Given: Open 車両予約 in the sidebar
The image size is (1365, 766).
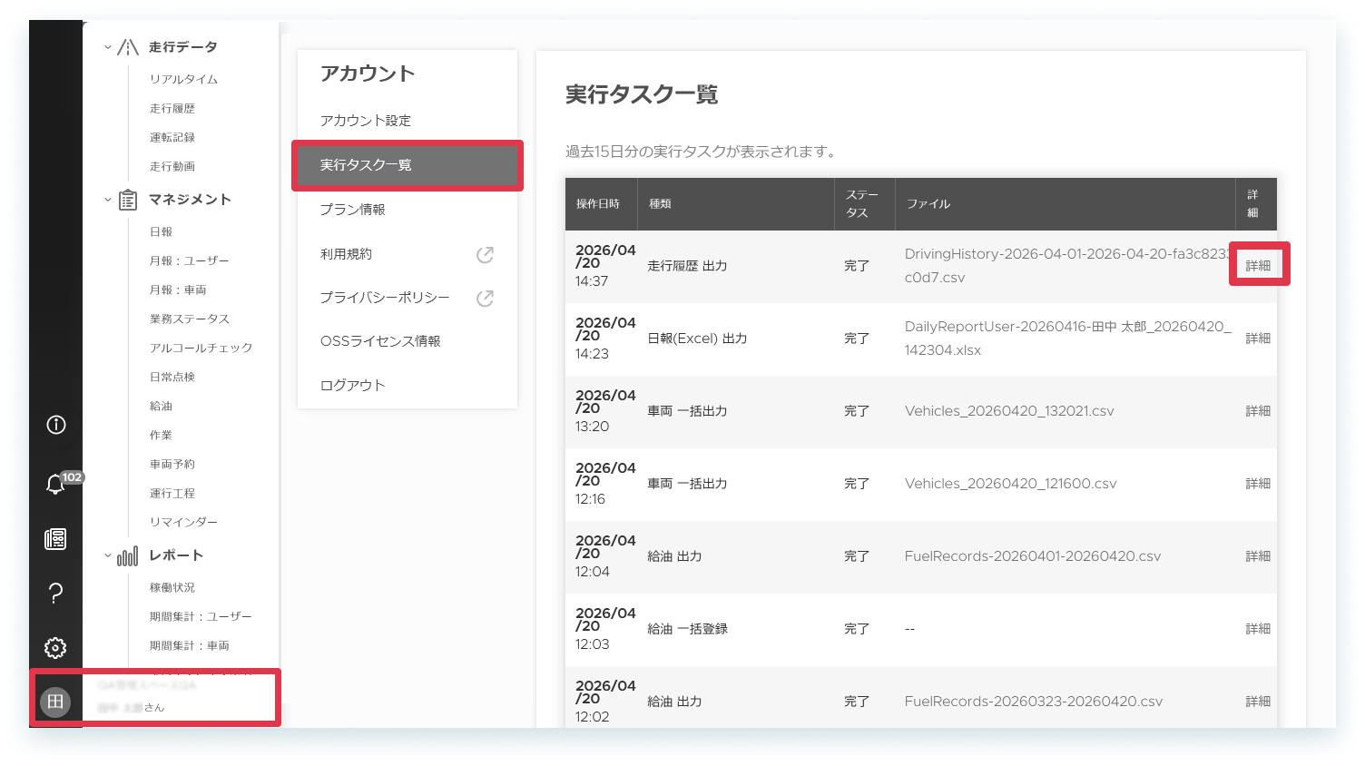Looking at the screenshot, I should coord(172,465).
